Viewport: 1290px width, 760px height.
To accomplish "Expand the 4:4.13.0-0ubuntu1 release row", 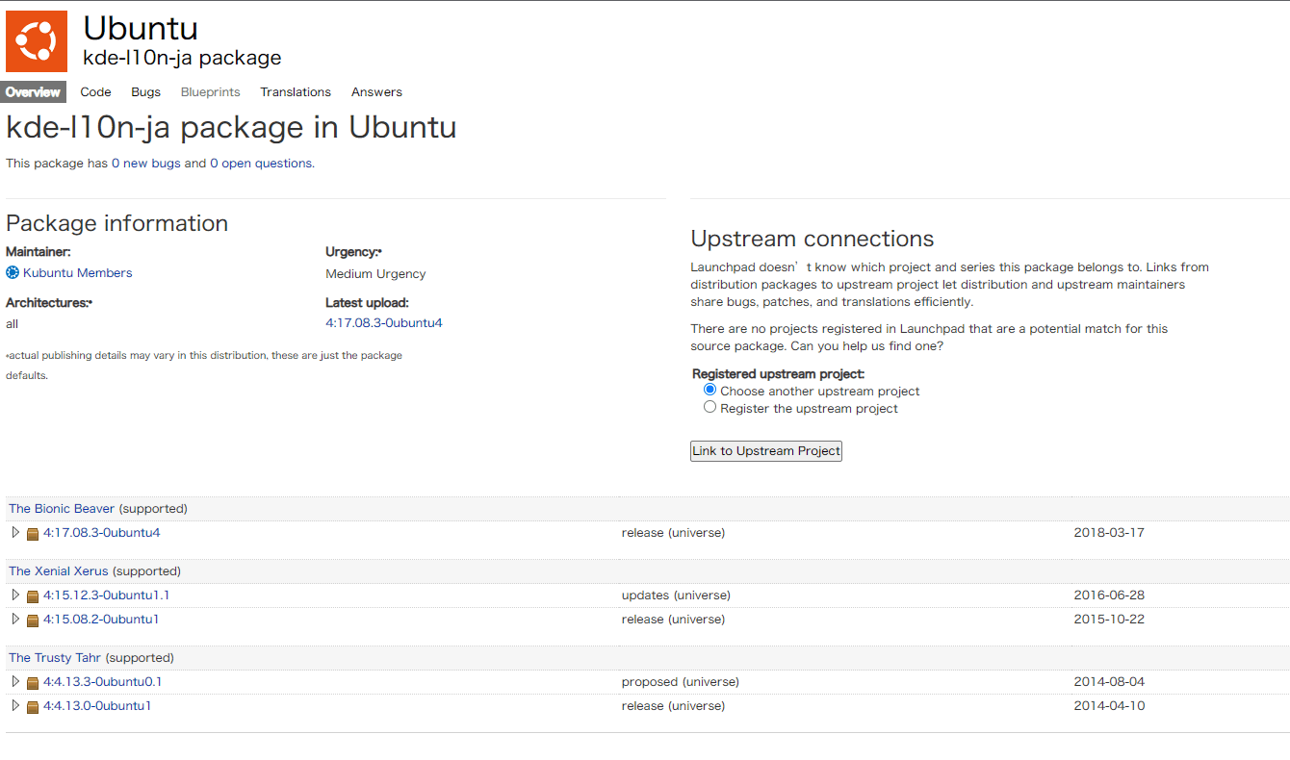I will click(x=15, y=705).
